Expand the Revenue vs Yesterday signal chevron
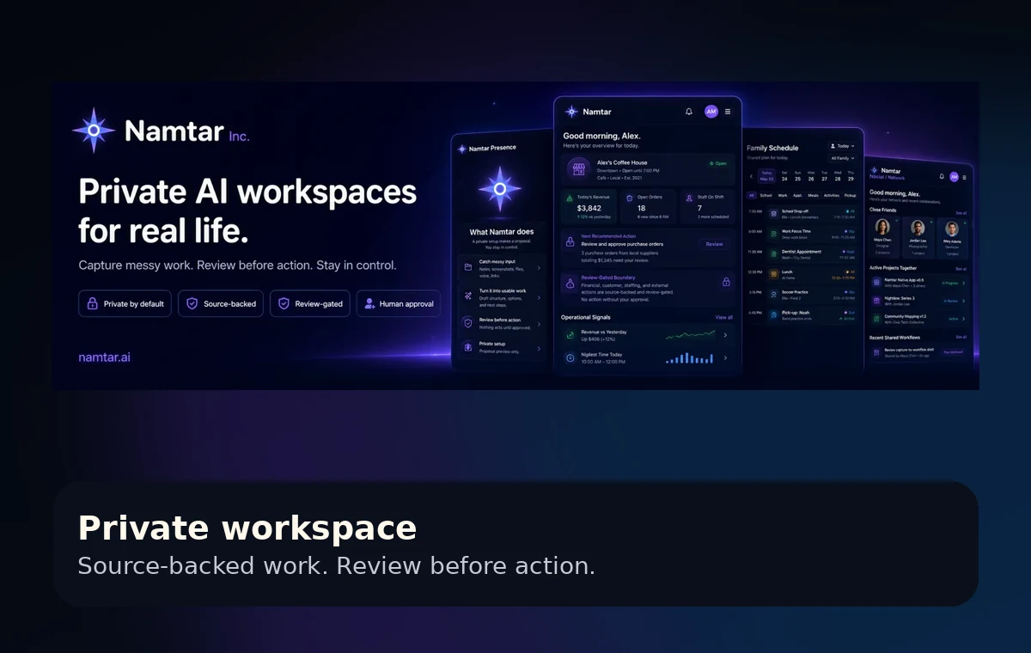Screen dimensions: 1031x653 (x=725, y=335)
